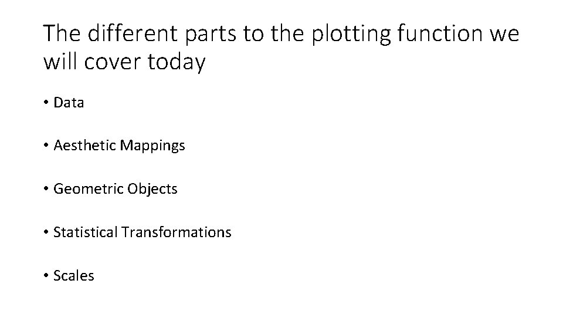Click the word "function" in the title
563x317 pixels.
point(440,33)
